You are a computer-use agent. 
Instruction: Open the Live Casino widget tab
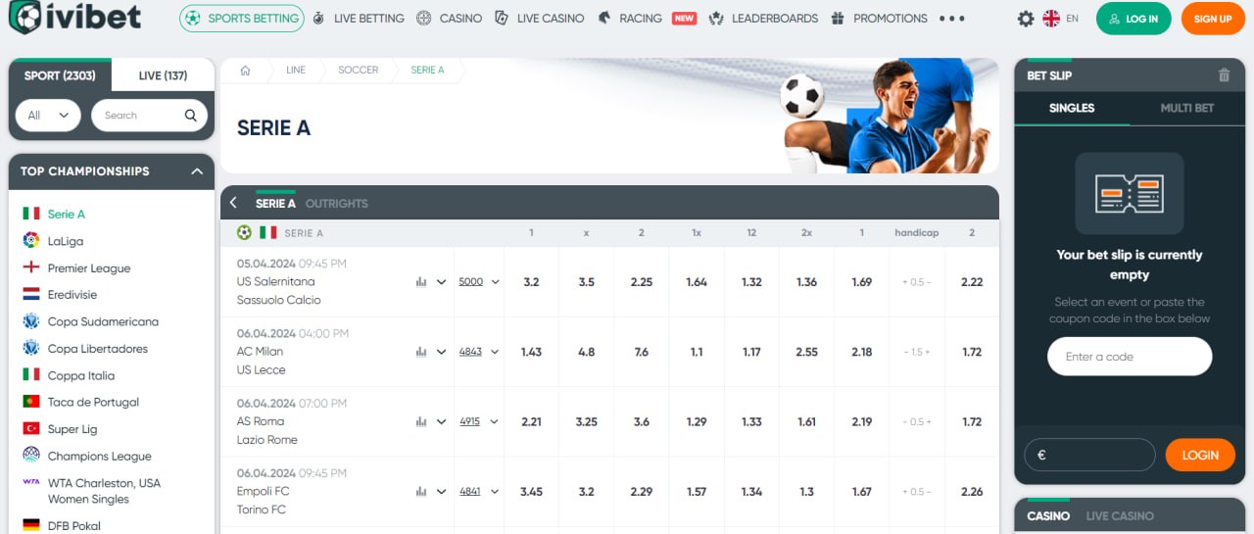(x=1120, y=516)
